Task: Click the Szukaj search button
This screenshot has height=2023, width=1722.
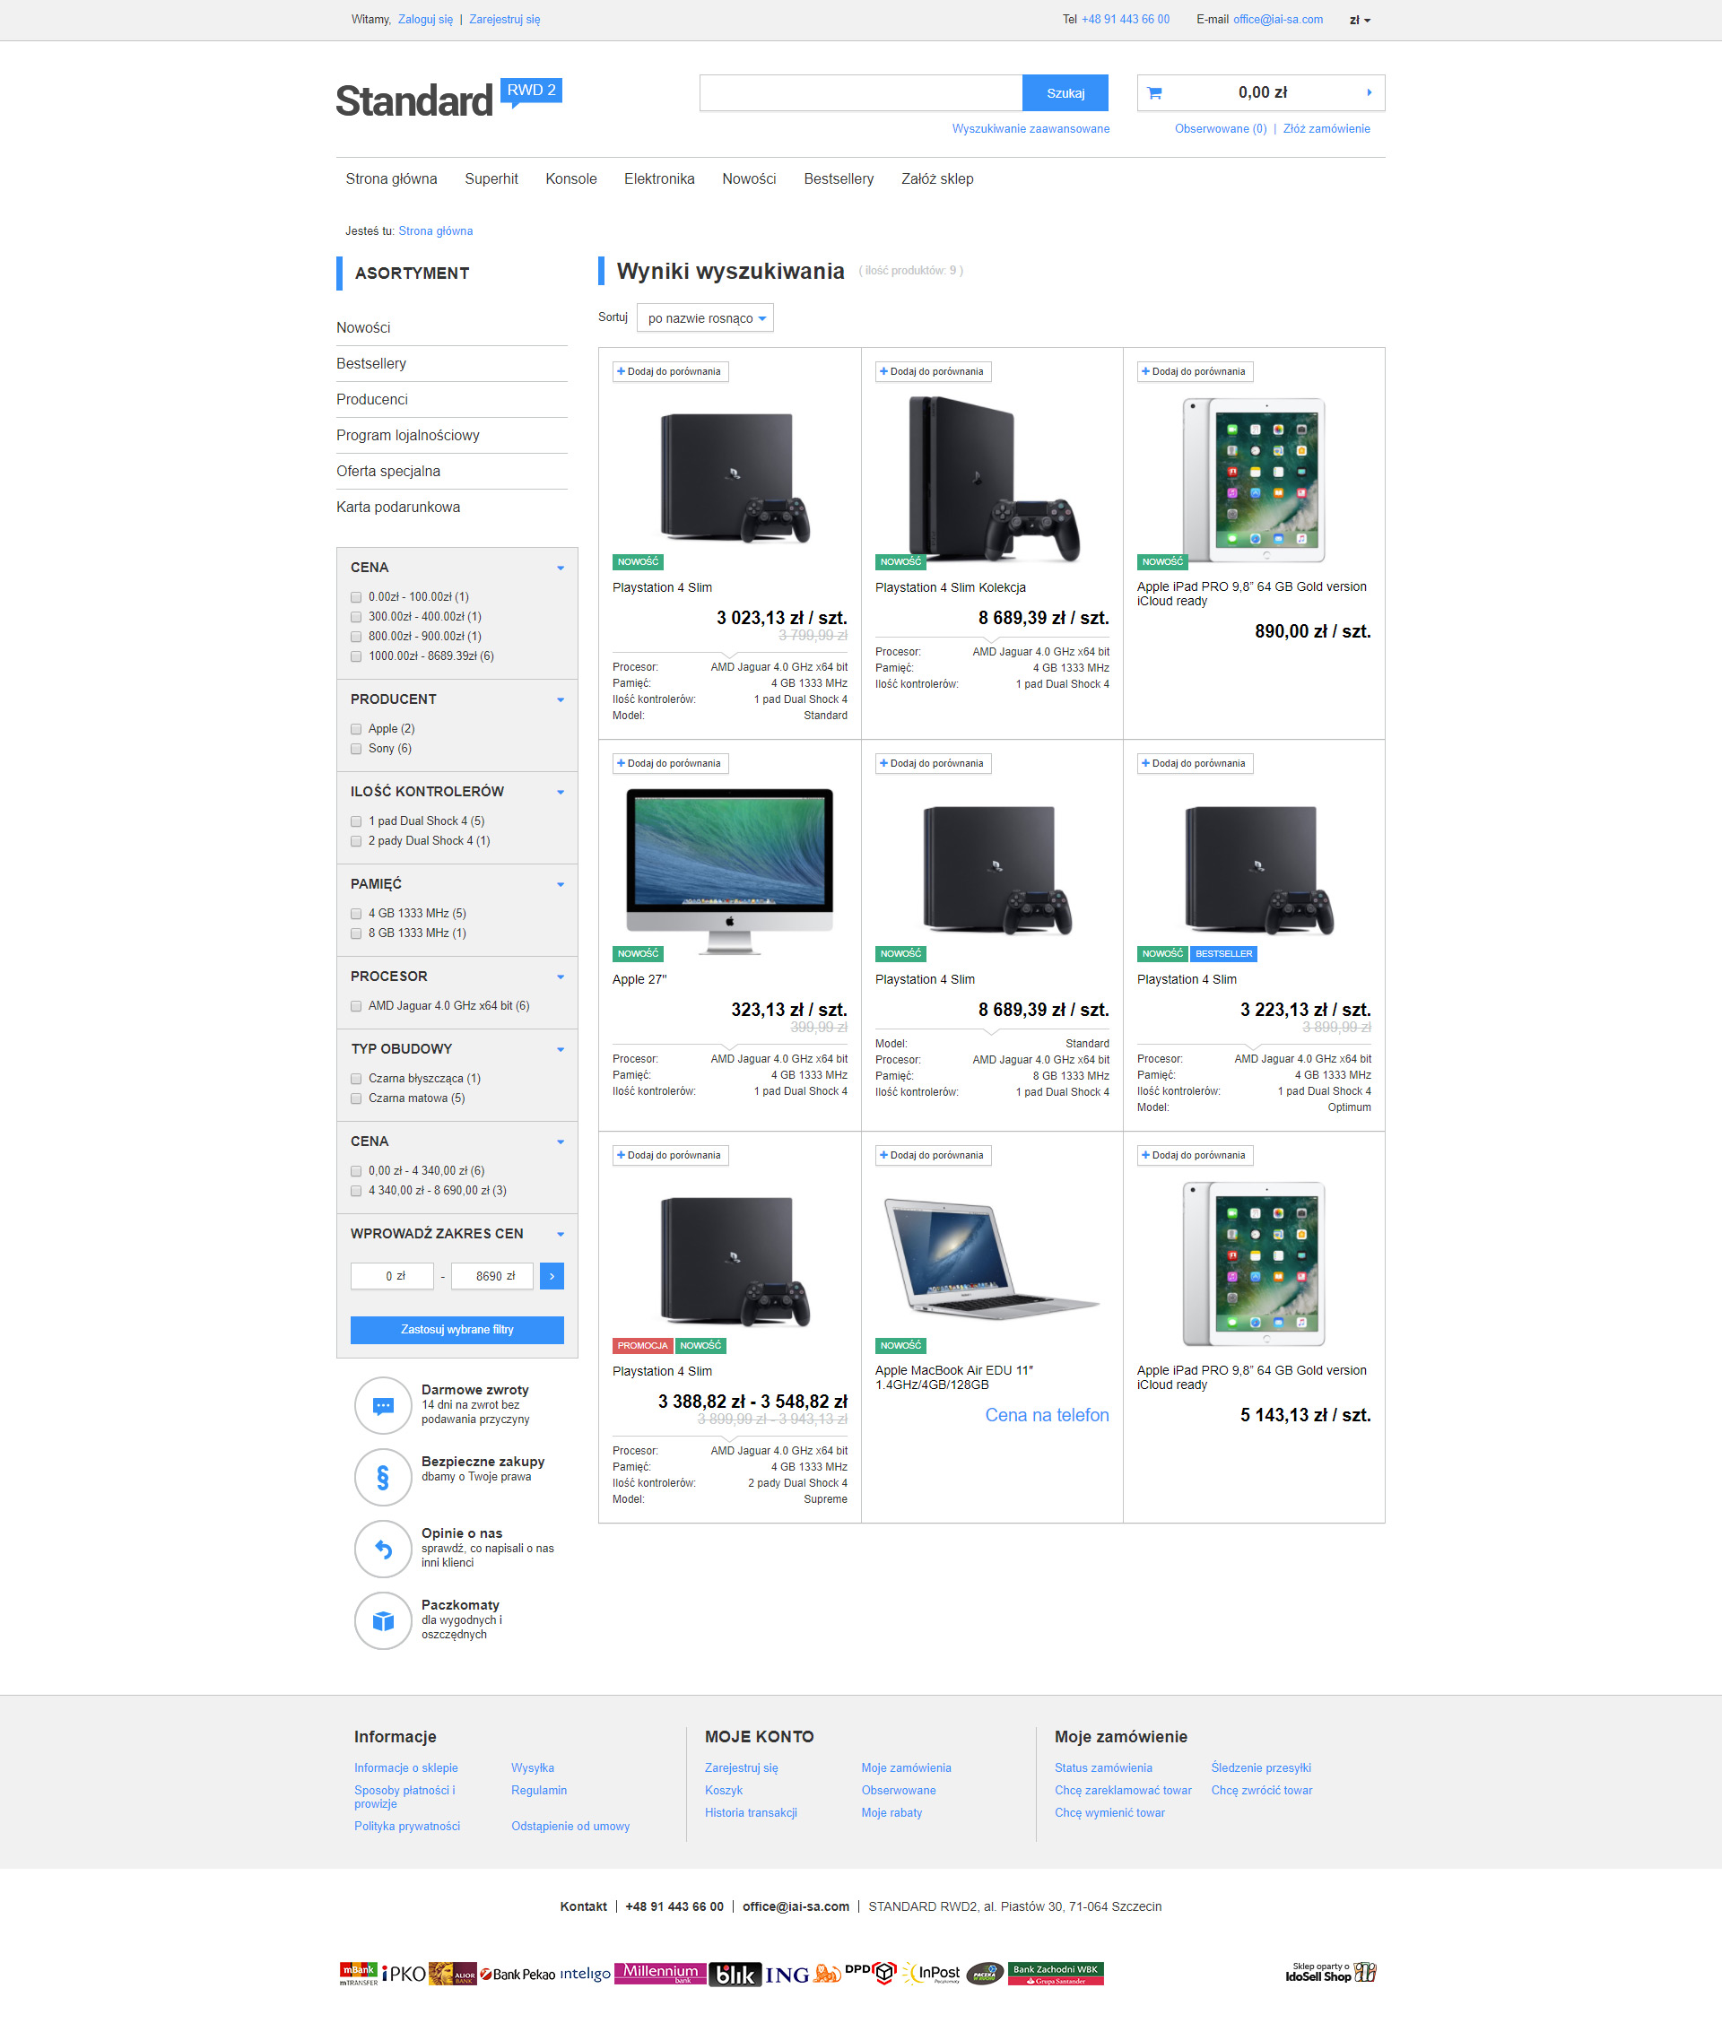Action: [x=1065, y=92]
